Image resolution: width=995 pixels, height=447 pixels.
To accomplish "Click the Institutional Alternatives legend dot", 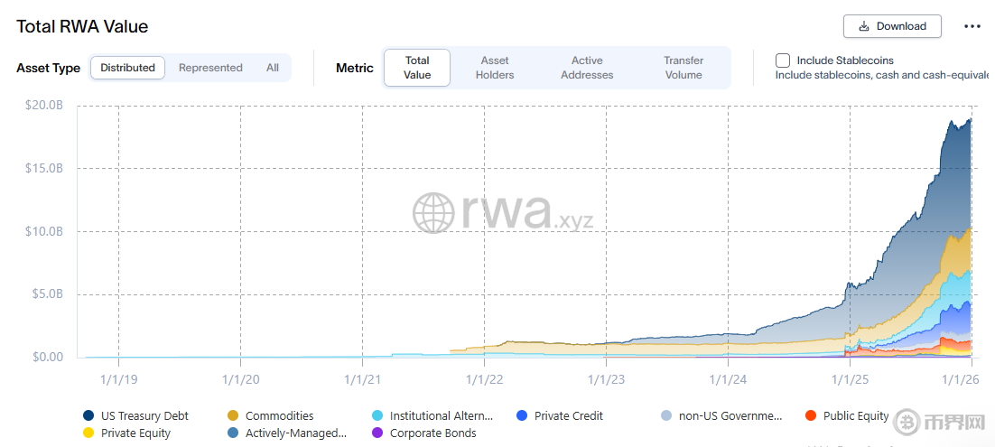I will [378, 416].
